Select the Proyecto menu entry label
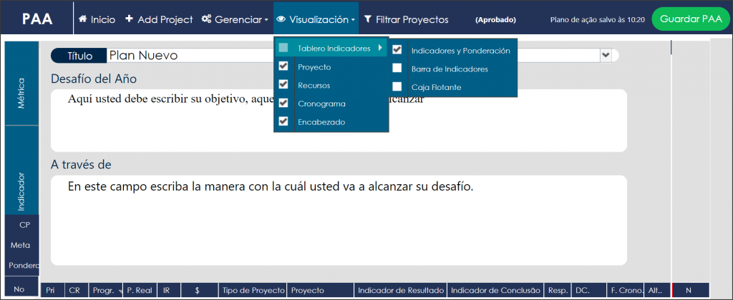The image size is (733, 300). coord(314,67)
